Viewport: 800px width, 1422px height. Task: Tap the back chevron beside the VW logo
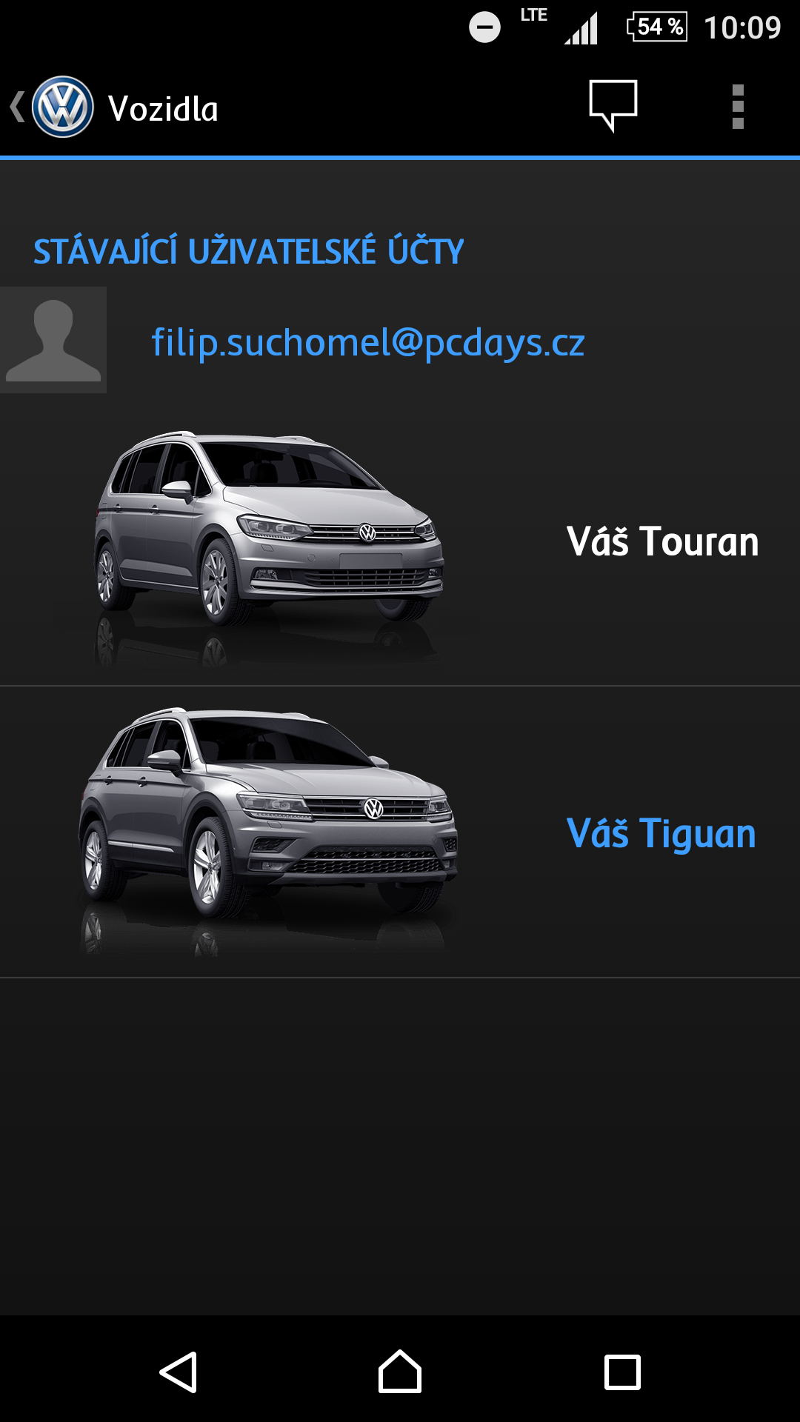(x=17, y=107)
